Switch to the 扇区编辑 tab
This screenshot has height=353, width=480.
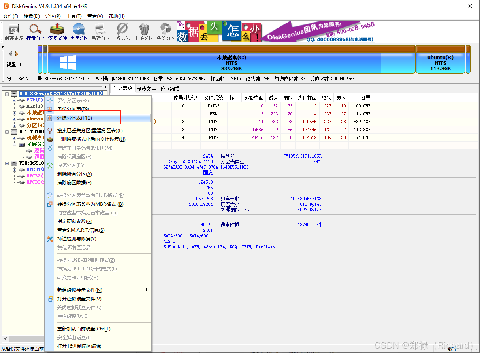point(170,89)
